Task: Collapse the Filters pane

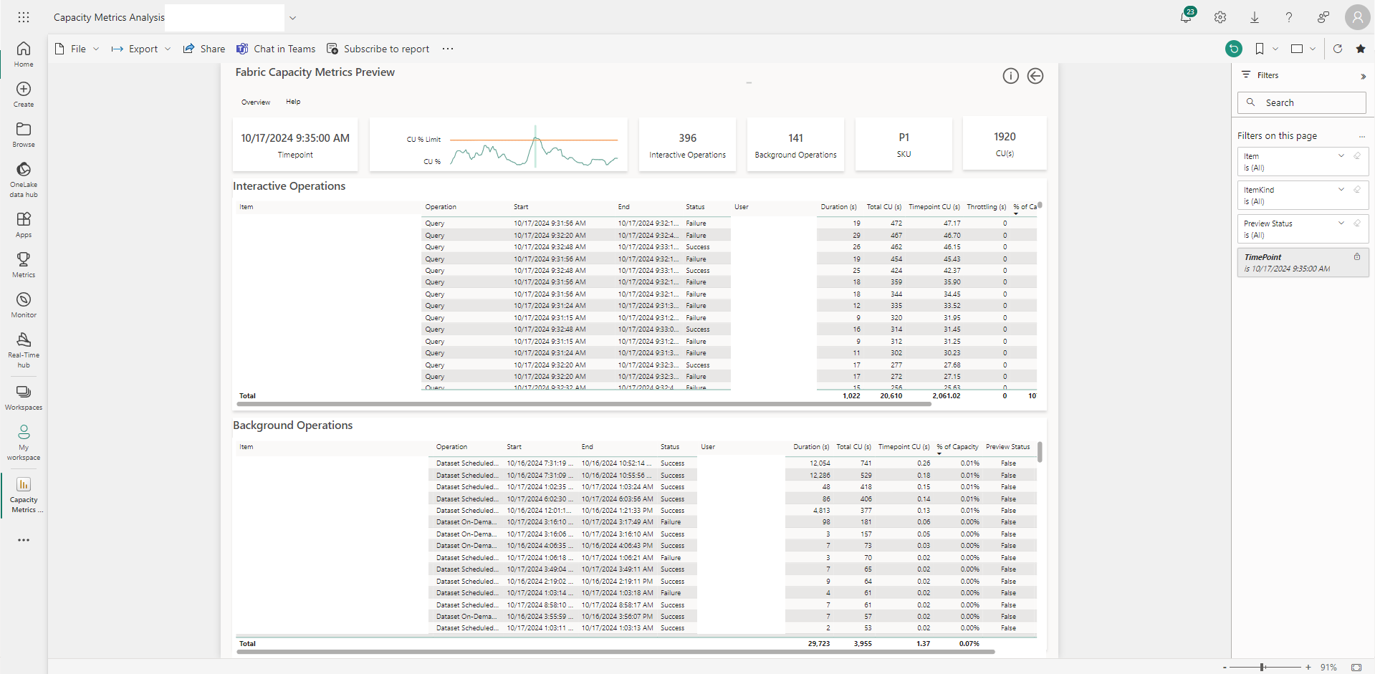Action: point(1363,76)
